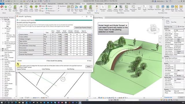This screenshot has height=104, width=185.
Task: Click the Separate Floors tool
Action: [x=121, y=8]
